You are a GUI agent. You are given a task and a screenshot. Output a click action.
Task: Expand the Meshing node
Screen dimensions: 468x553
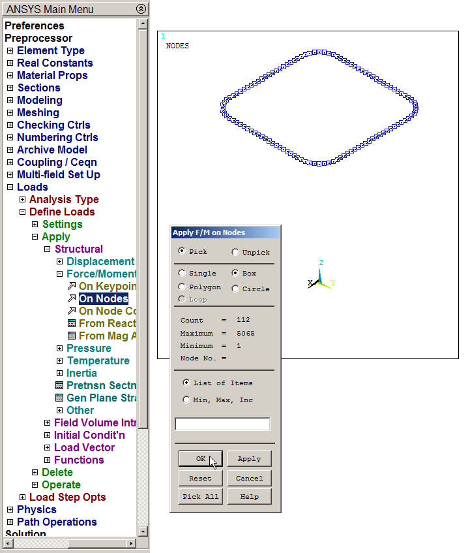10,112
